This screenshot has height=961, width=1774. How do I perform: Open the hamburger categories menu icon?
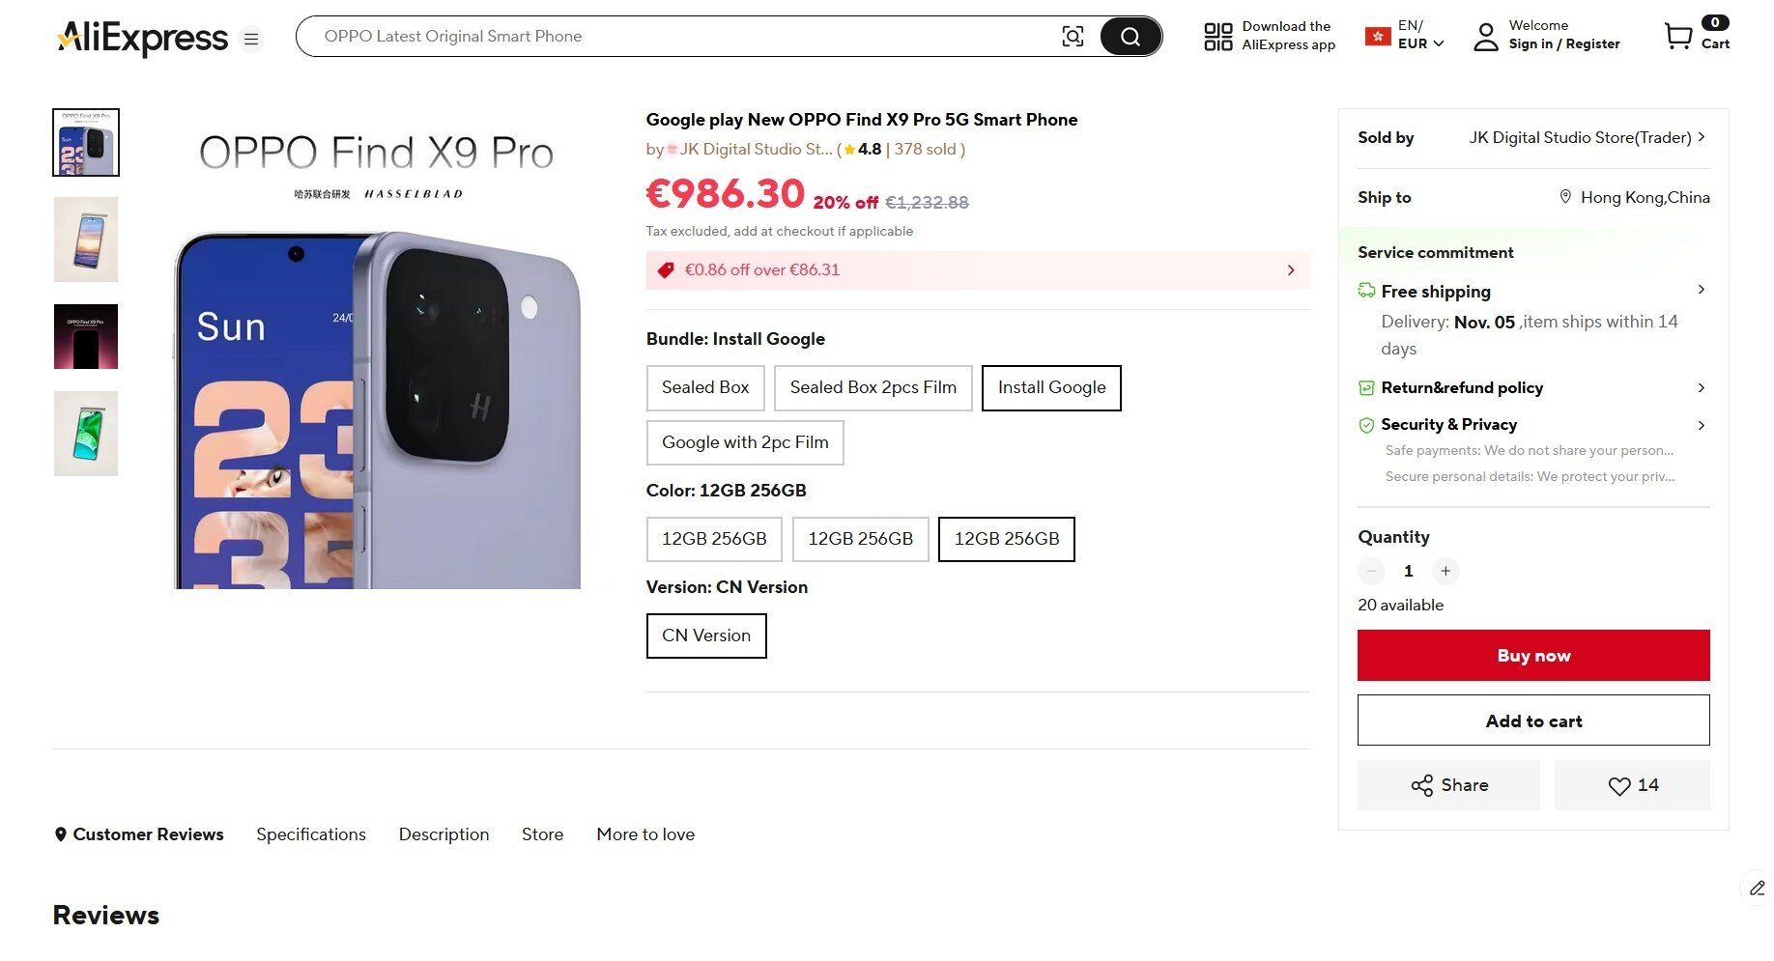[x=251, y=39]
